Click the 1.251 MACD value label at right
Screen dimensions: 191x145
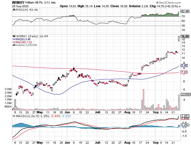coord(185,116)
